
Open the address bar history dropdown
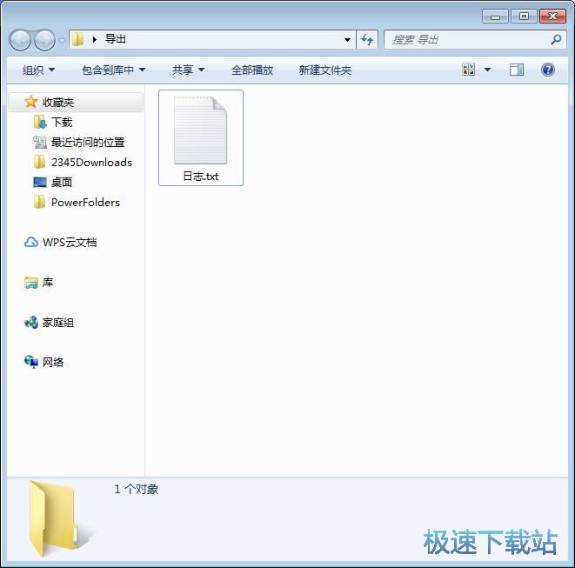point(347,40)
